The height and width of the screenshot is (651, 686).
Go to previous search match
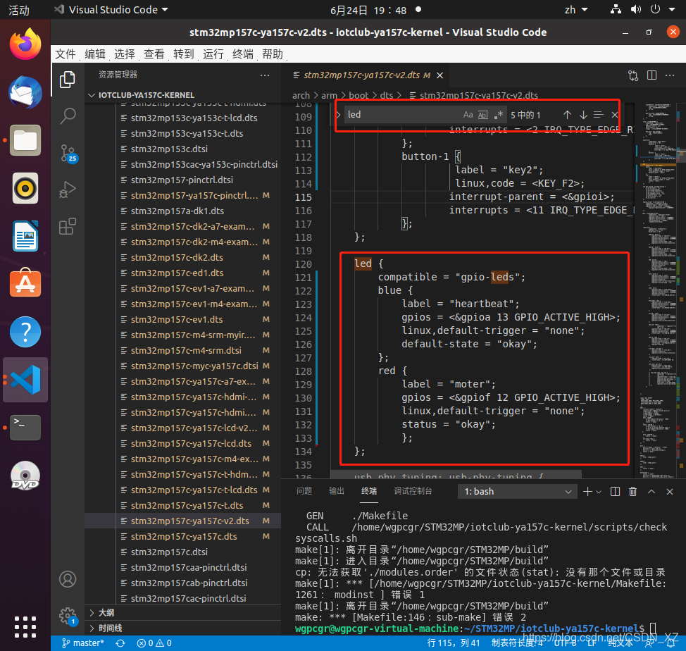coord(567,115)
